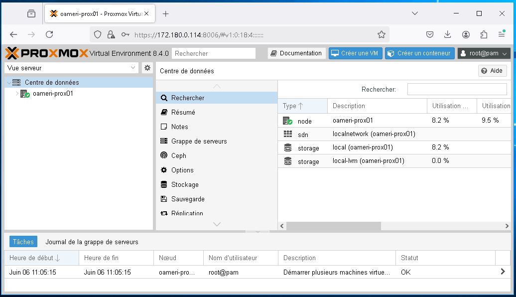This screenshot has width=516, height=297.
Task: Open recent browsing tab overview icon
Action: click(31, 13)
